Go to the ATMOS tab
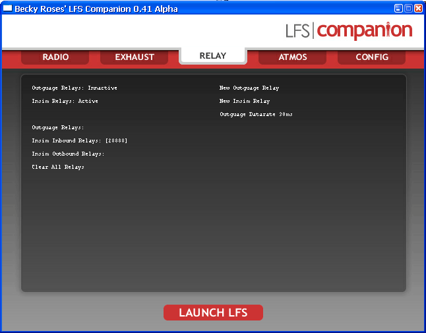Screen dimensions: 426x333 pos(292,57)
